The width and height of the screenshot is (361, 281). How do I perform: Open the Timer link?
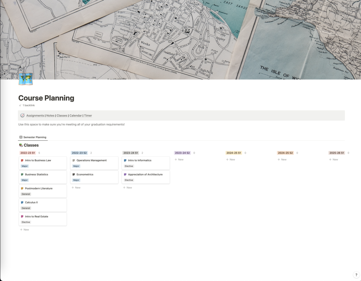(x=88, y=115)
